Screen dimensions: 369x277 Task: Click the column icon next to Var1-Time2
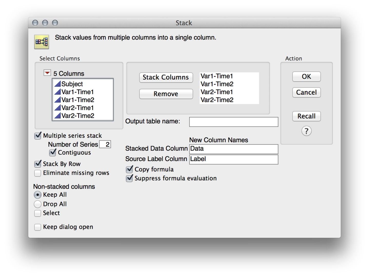(x=58, y=100)
